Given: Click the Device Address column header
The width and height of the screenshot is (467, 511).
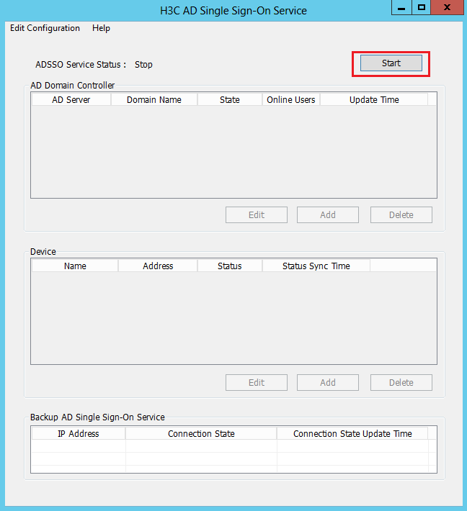Looking at the screenshot, I should [x=158, y=266].
